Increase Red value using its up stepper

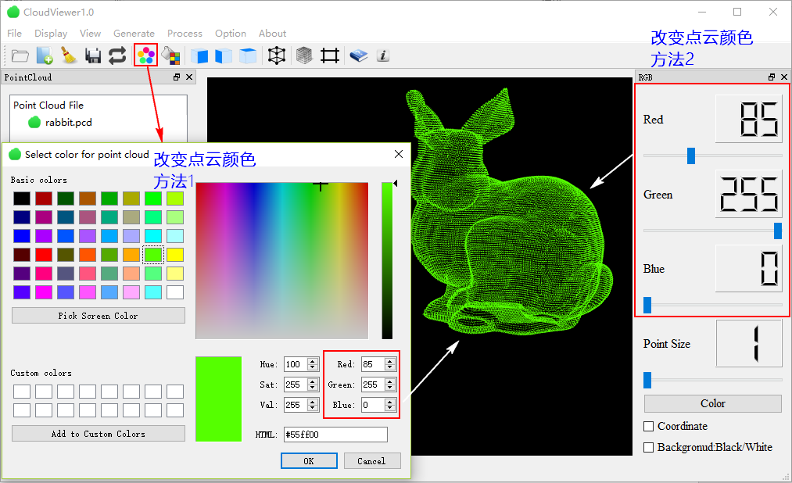[x=391, y=360]
